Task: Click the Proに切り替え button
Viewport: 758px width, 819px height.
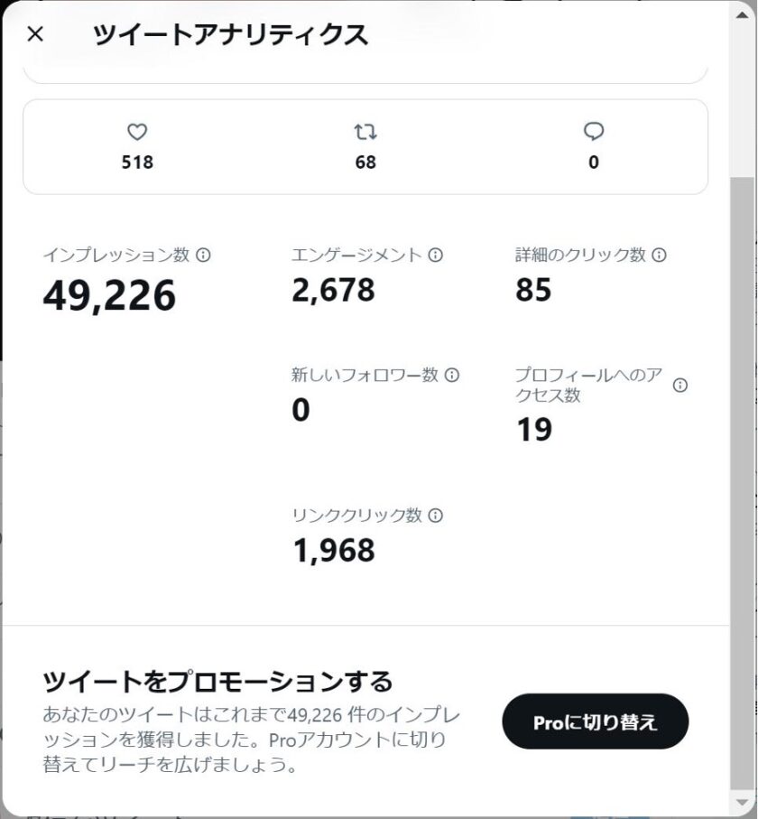Action: (x=596, y=721)
